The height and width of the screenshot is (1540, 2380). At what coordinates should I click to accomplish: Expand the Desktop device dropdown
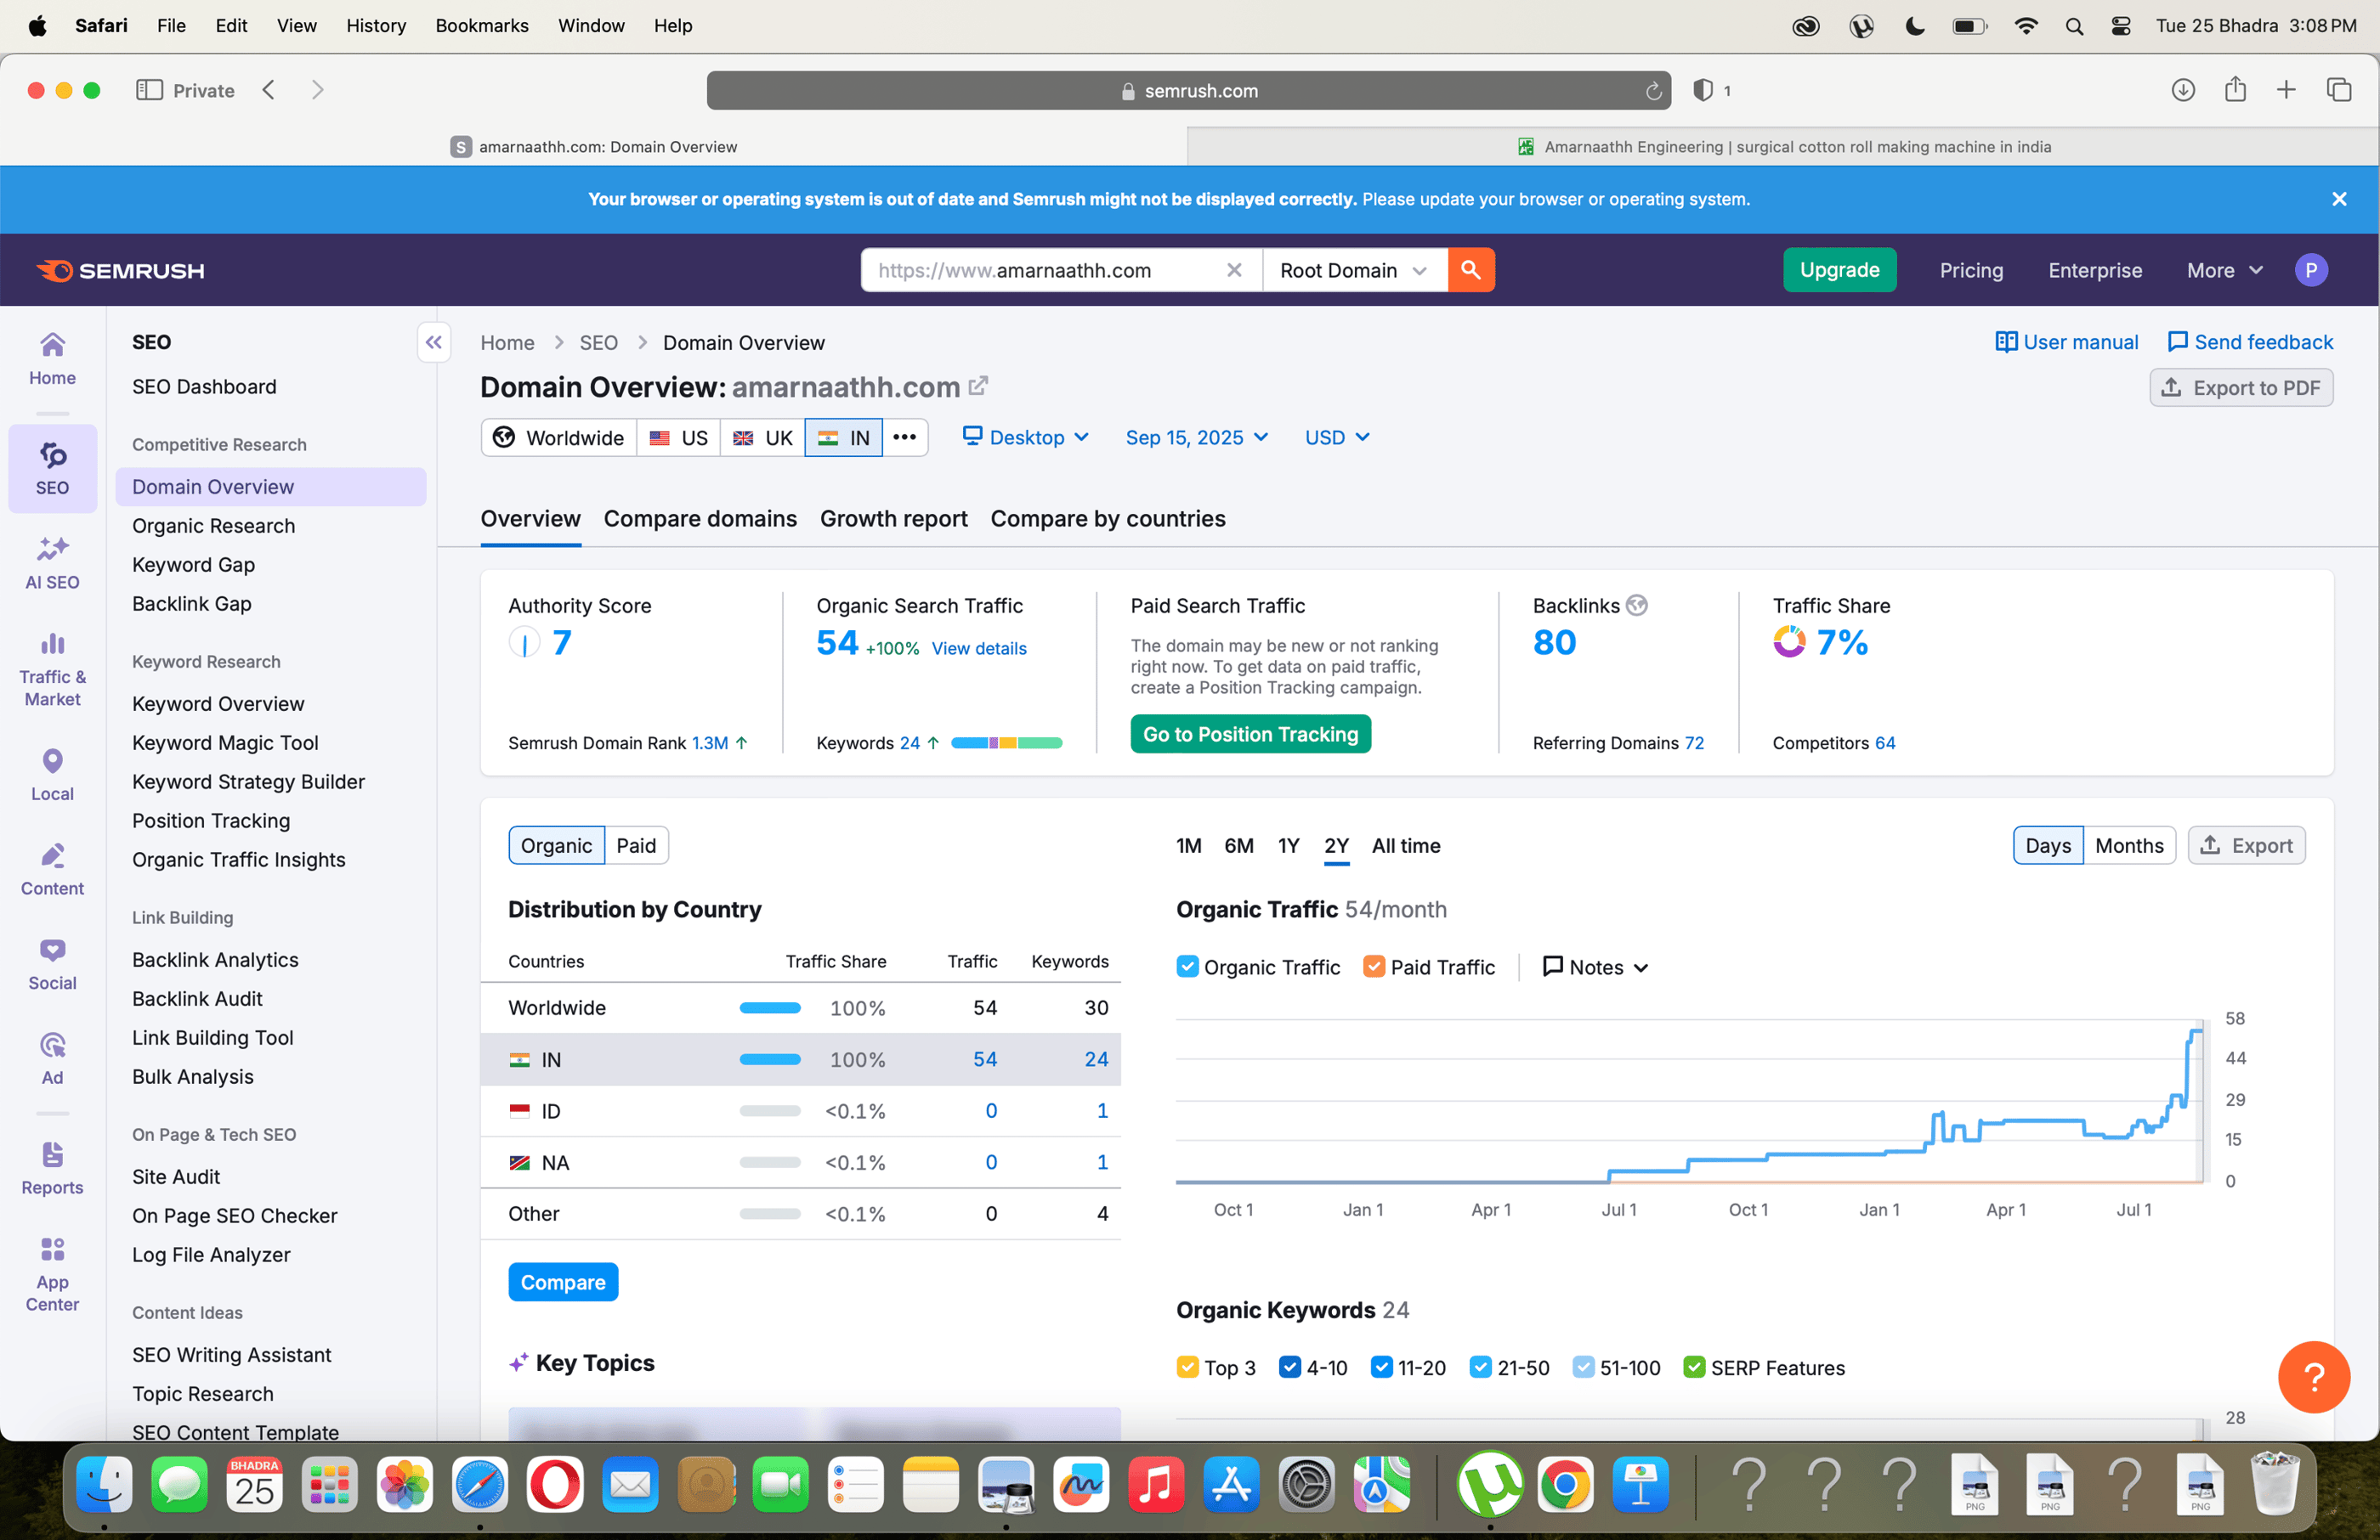pos(1026,437)
